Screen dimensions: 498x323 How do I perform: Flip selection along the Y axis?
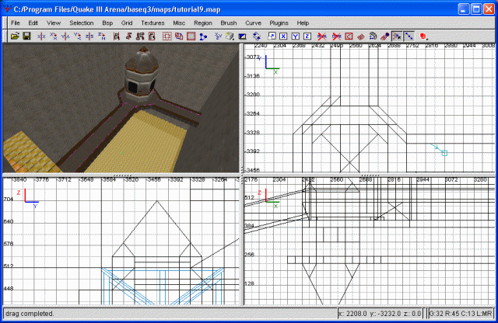coord(65,36)
